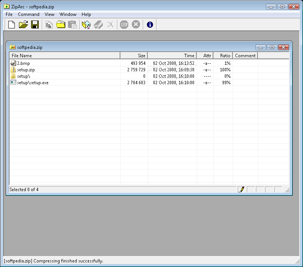Create a new archive with the blank page icon
This screenshot has height=267, width=303.
tap(12, 25)
